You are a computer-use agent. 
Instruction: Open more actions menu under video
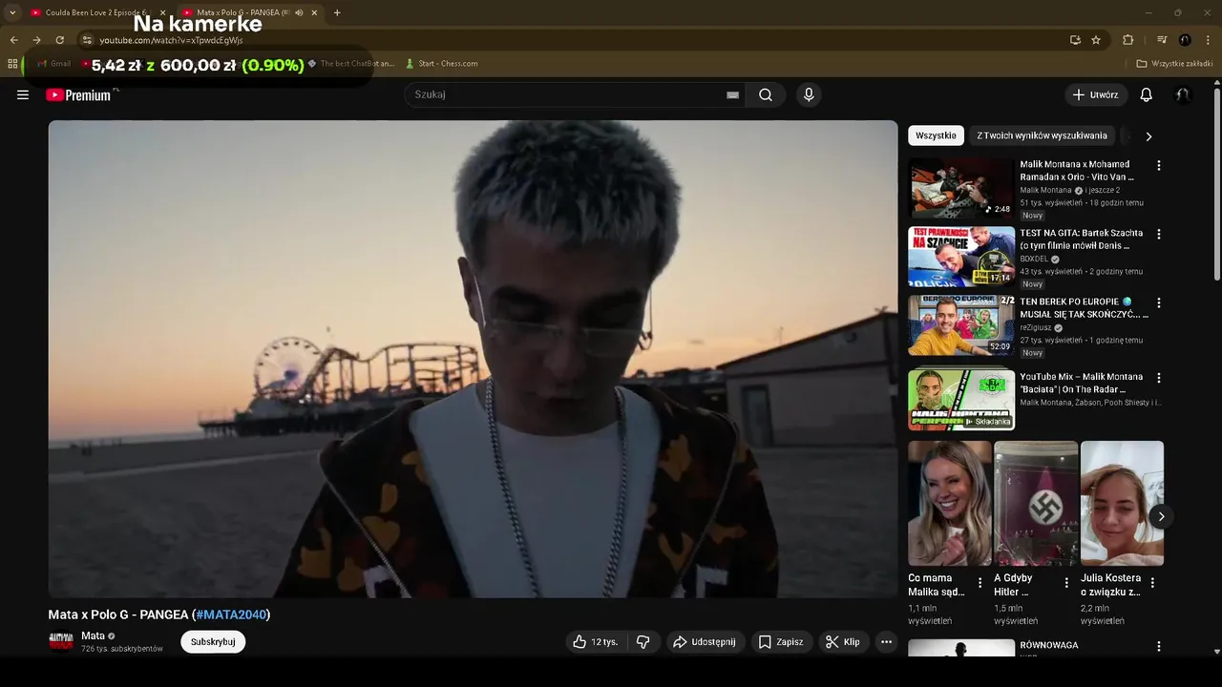click(x=886, y=642)
